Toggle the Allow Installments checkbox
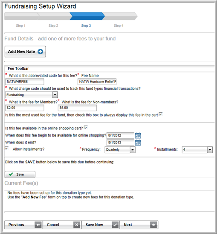This screenshot has width=217, height=234. 7,148
